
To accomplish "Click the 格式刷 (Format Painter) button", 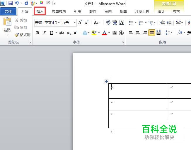I will (x=23, y=35).
